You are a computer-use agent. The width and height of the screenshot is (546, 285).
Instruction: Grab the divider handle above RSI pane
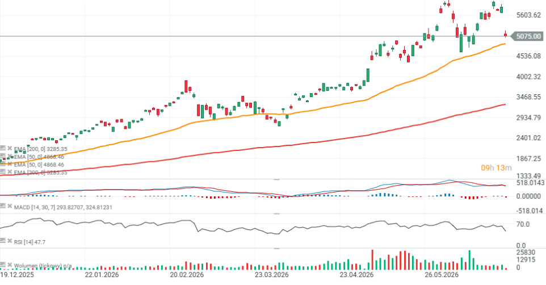tap(277, 214)
